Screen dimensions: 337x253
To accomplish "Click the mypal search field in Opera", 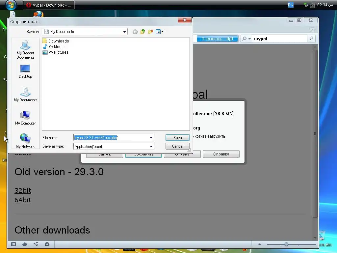I will click(x=279, y=39).
